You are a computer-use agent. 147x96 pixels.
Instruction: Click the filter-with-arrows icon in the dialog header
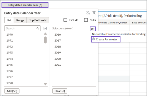(88, 13)
